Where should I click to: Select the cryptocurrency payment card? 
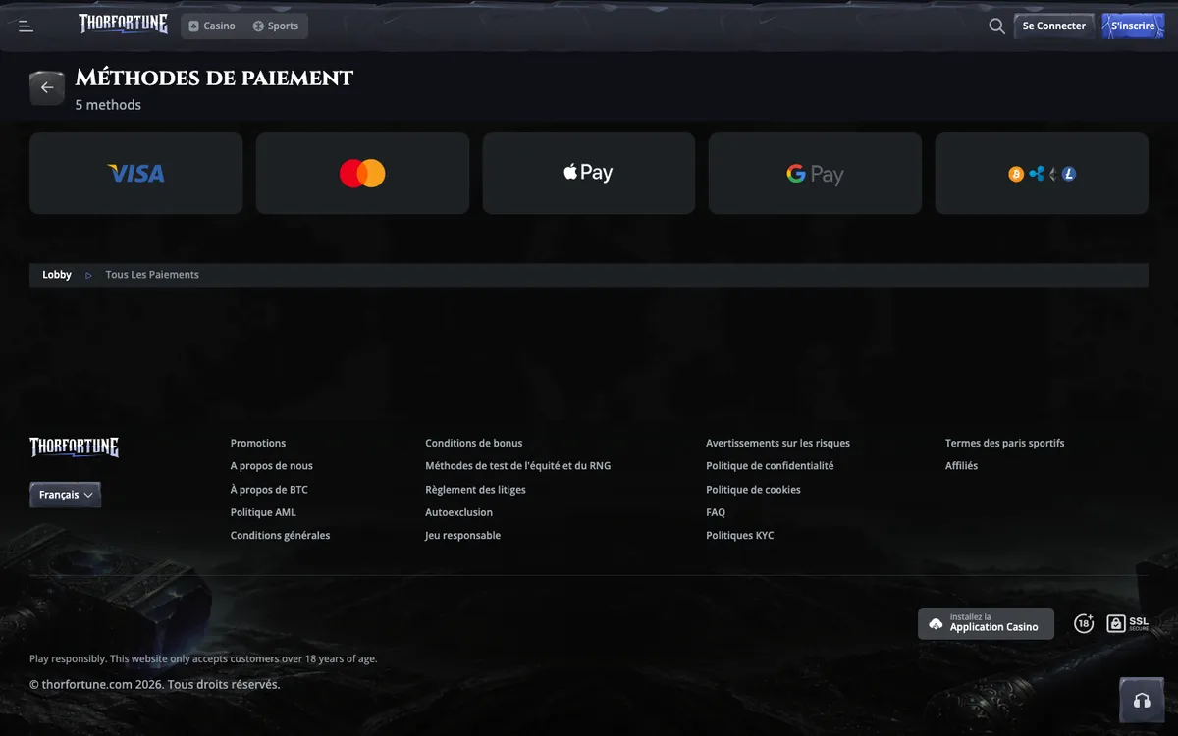(x=1042, y=174)
